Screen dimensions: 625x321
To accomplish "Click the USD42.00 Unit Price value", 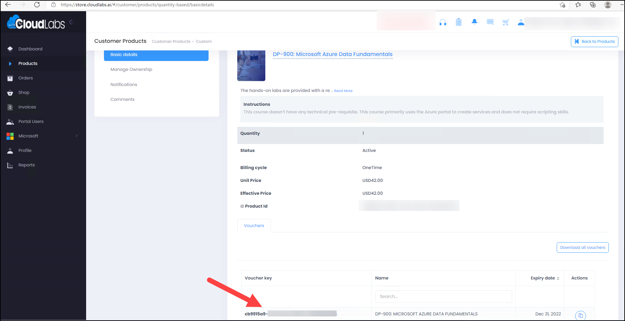I will (x=373, y=181).
